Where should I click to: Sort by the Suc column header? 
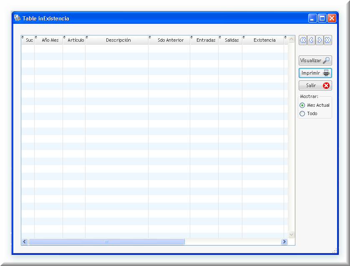(x=28, y=40)
